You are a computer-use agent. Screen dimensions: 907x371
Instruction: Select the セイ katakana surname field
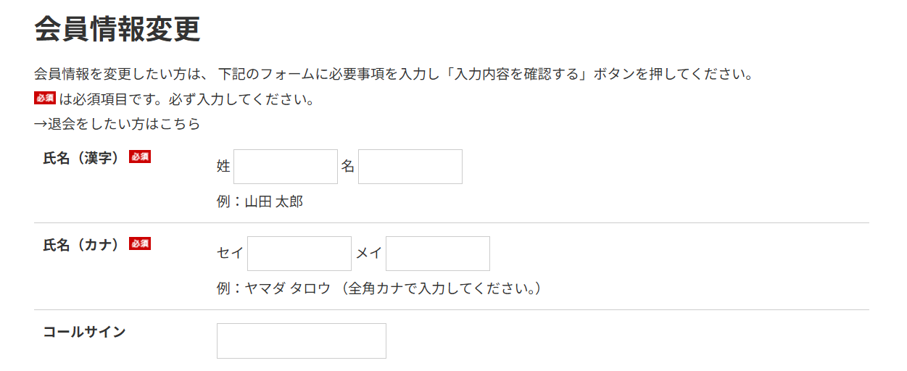coord(299,254)
